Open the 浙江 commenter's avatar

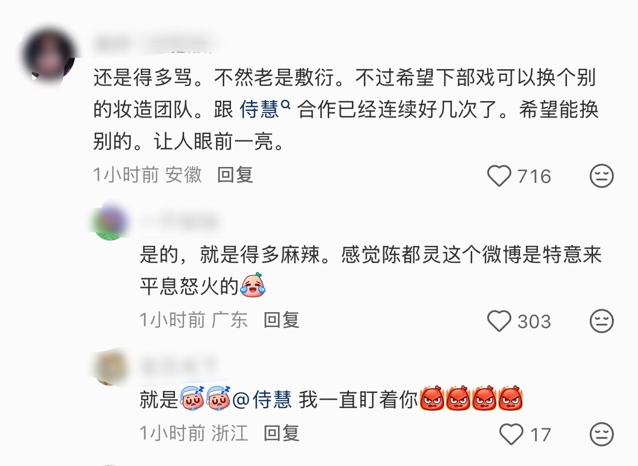(111, 367)
